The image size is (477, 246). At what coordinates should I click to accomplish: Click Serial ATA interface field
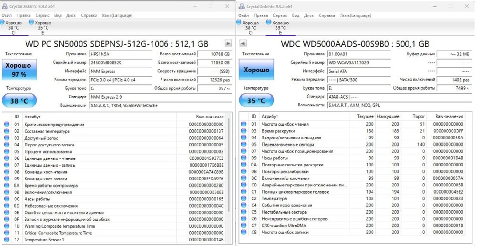click(359, 71)
